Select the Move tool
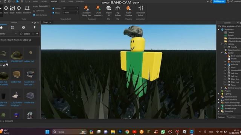241x135 pixels. tap(6, 10)
